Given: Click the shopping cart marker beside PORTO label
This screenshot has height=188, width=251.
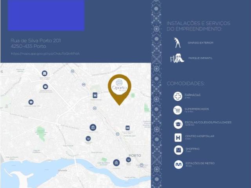Looking at the screenshot, I should click(128, 159).
